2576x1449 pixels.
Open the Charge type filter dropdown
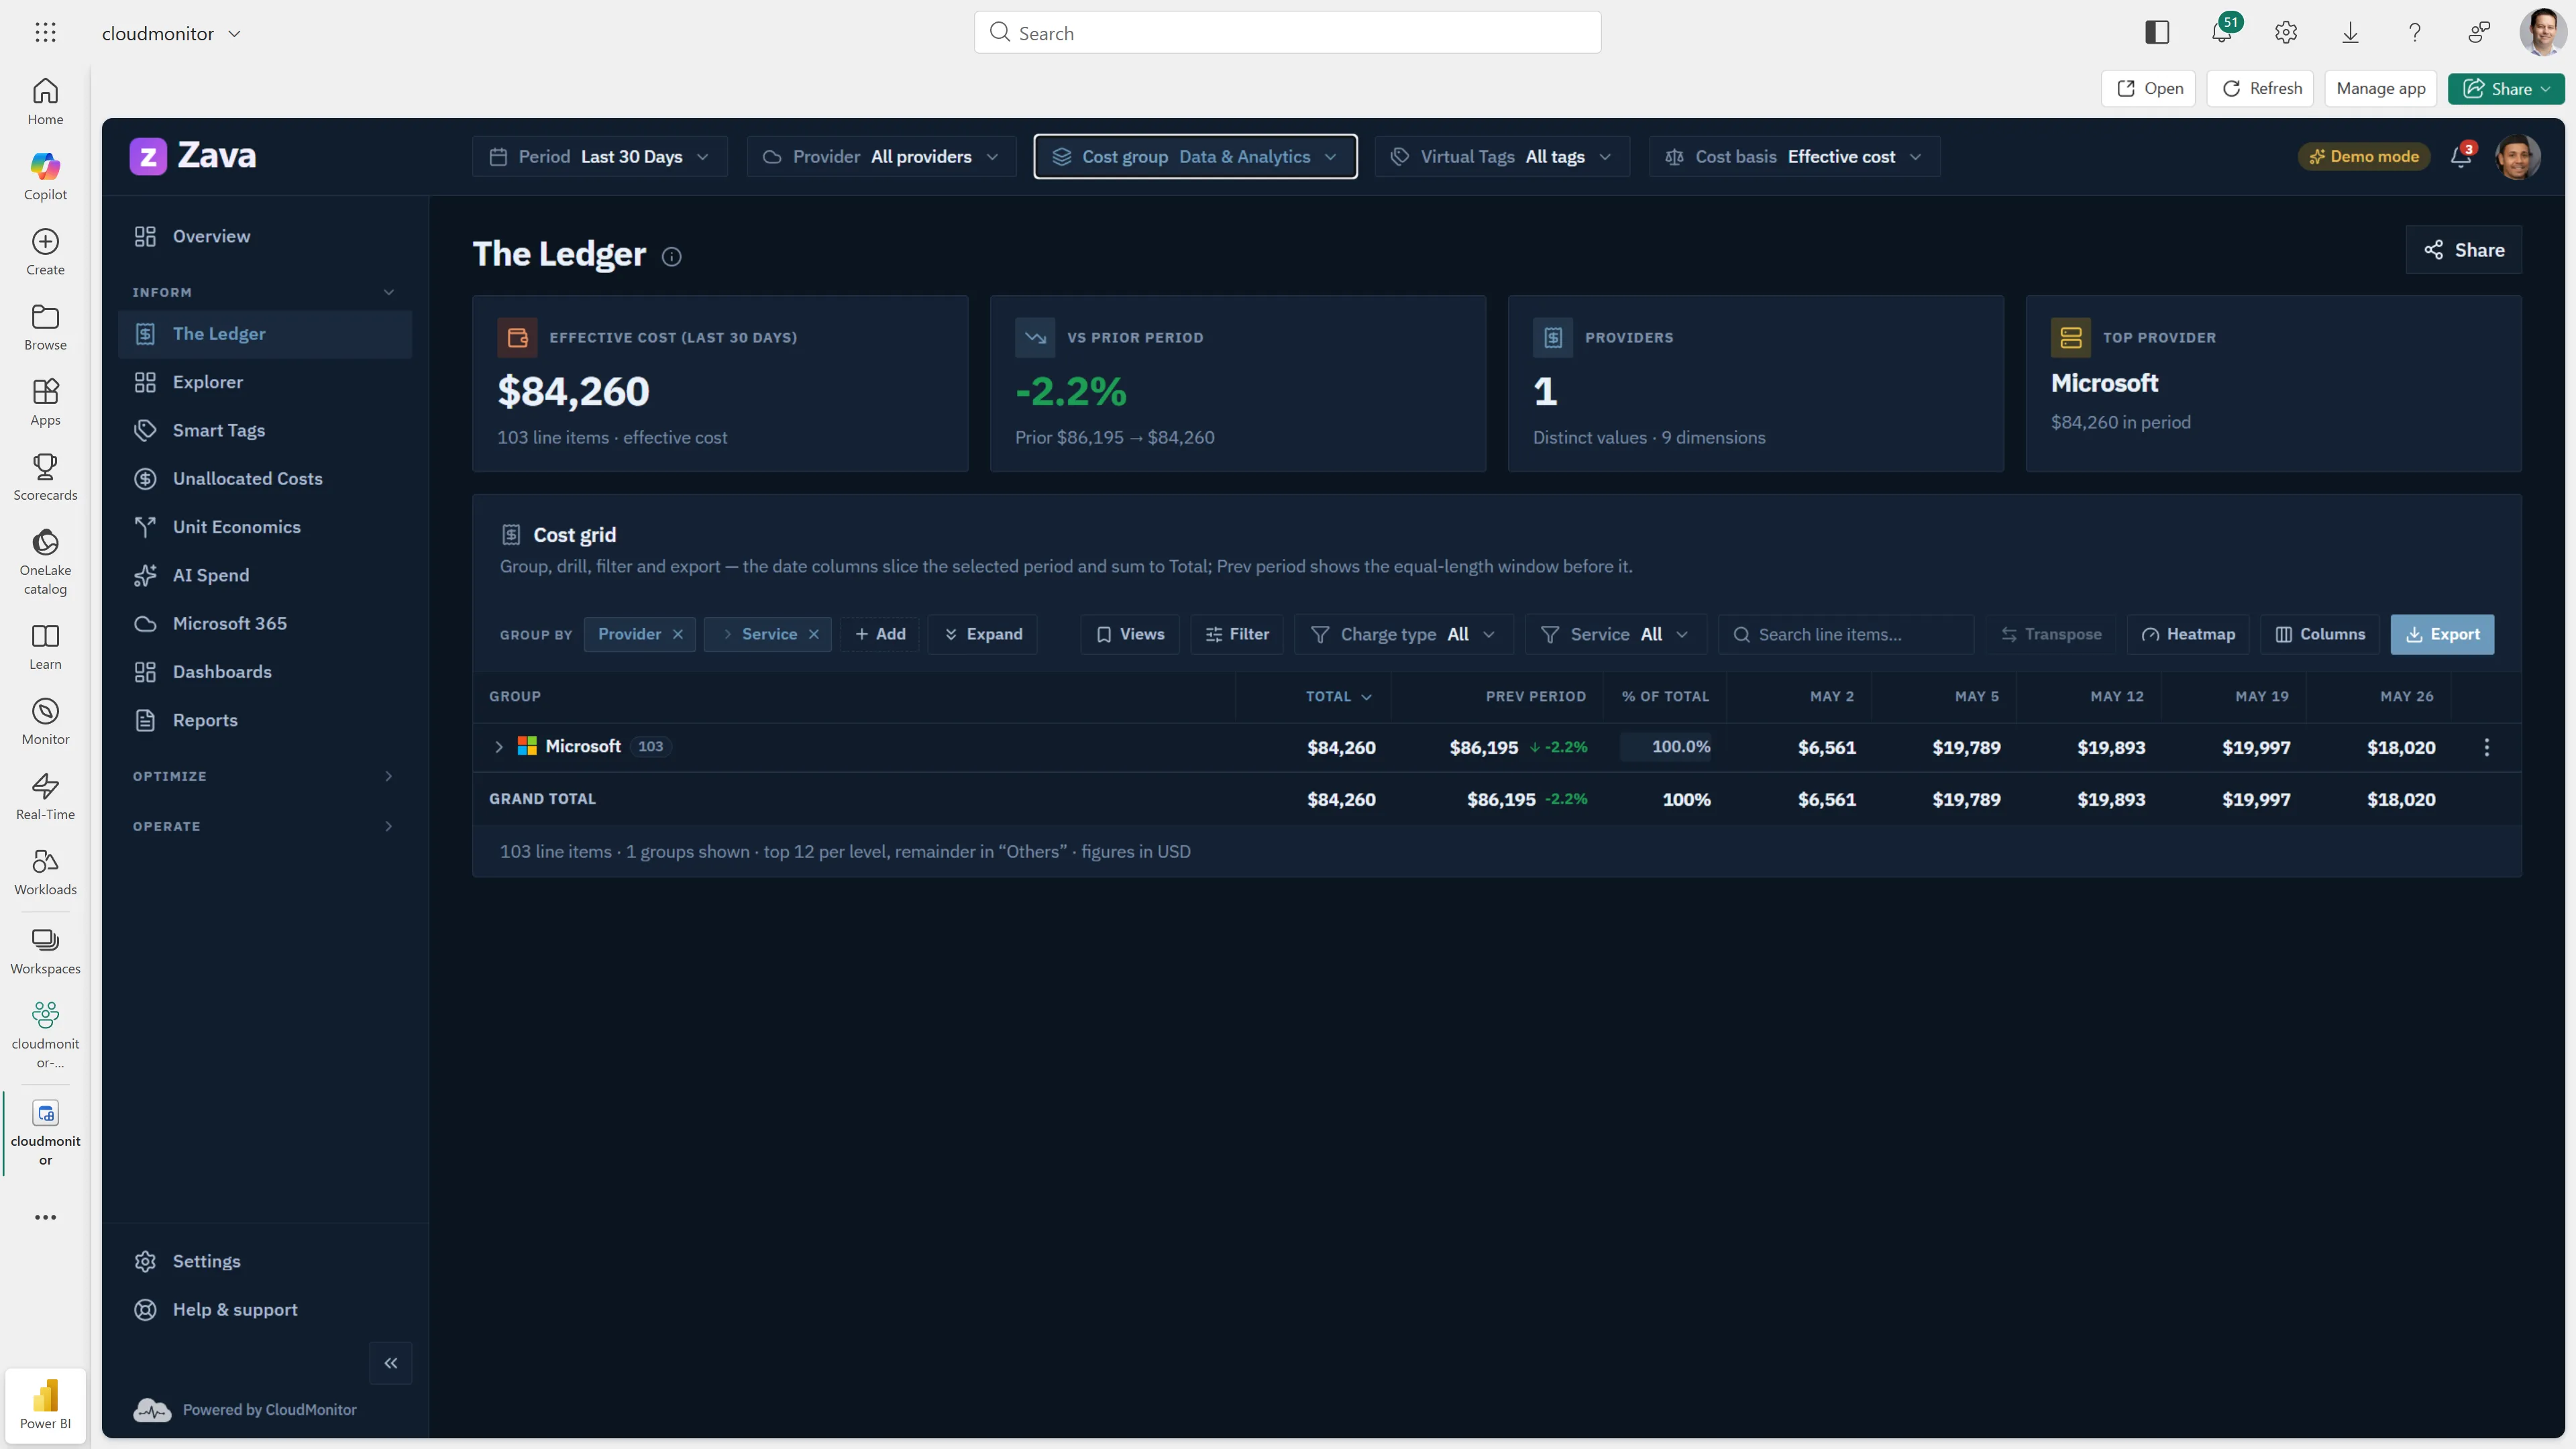(x=1403, y=634)
